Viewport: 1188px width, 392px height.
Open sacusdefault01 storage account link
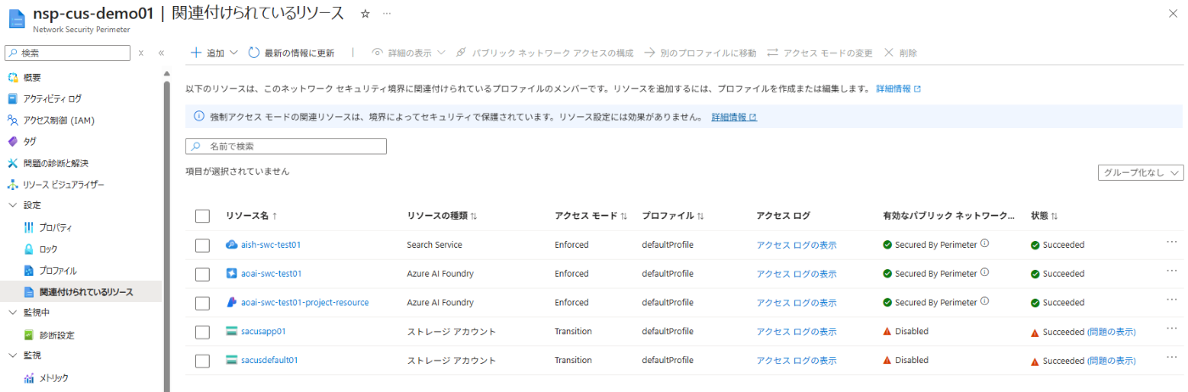coord(269,360)
